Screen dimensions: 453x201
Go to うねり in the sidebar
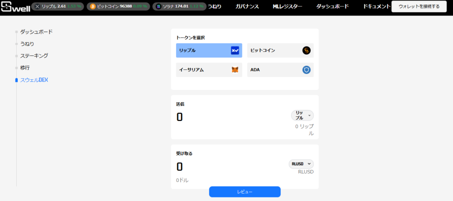[x=27, y=44]
